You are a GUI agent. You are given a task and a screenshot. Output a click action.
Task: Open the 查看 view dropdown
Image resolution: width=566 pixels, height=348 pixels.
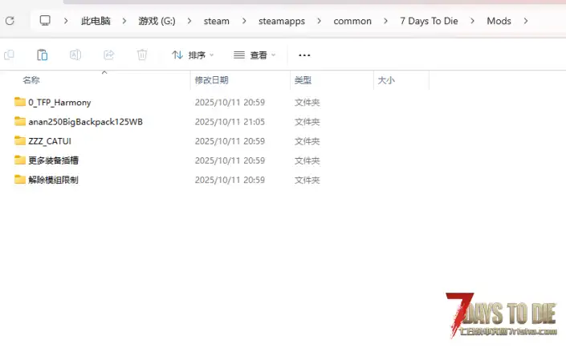click(x=254, y=55)
